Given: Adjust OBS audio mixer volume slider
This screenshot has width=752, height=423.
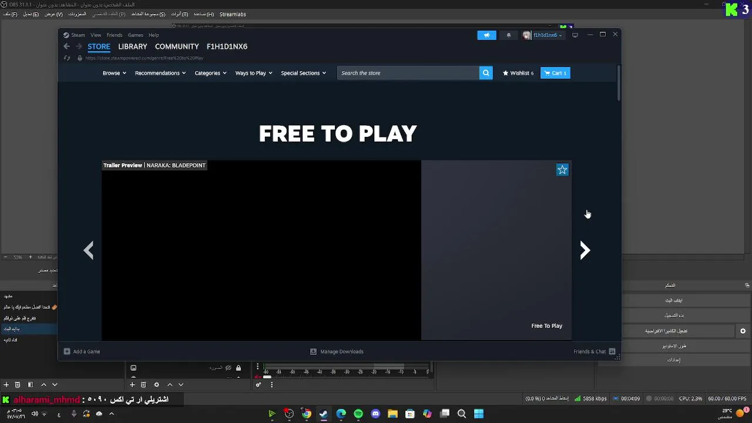Looking at the screenshot, I should [x=267, y=377].
